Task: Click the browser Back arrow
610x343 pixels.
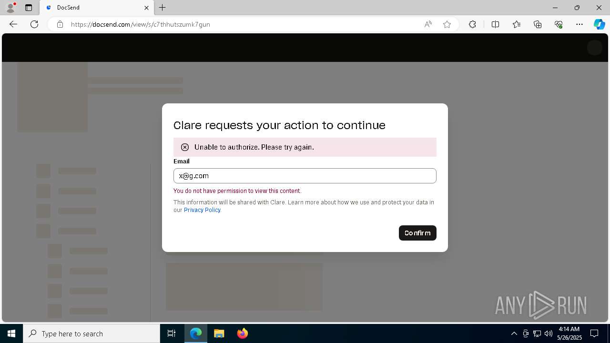Action: pyautogui.click(x=13, y=24)
